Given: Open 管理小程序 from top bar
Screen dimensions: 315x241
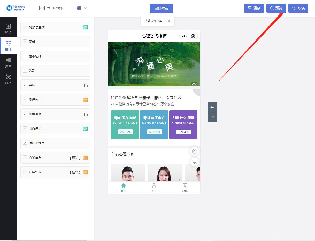Looking at the screenshot, I should pos(52,8).
